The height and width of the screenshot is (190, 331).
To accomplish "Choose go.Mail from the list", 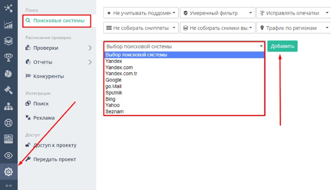I will (x=184, y=86).
